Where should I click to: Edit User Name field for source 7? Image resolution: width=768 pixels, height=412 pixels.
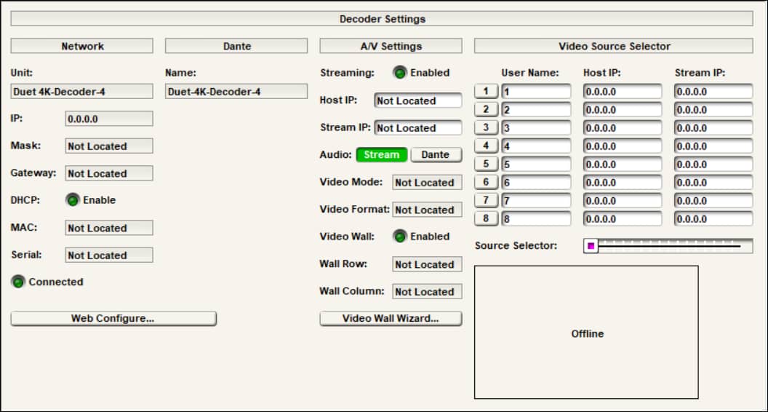point(536,201)
